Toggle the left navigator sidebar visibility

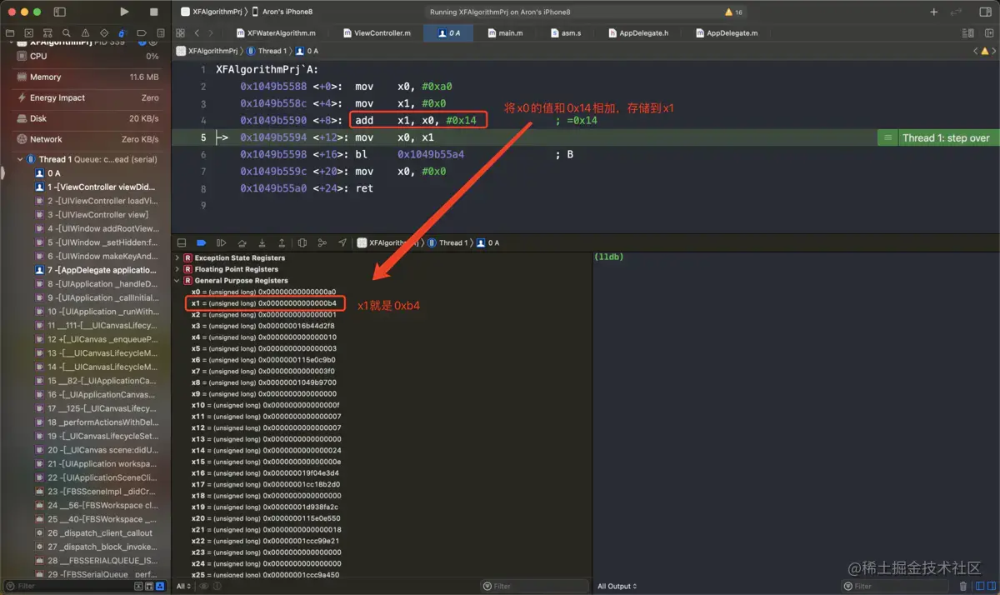click(59, 12)
